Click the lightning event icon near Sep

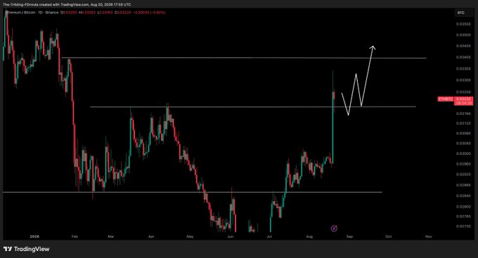334,229
